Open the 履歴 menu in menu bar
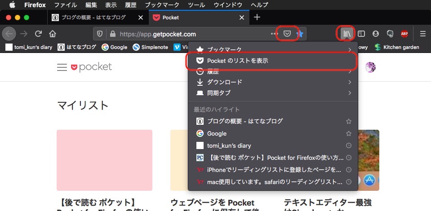The image size is (431, 211). tap(131, 4)
